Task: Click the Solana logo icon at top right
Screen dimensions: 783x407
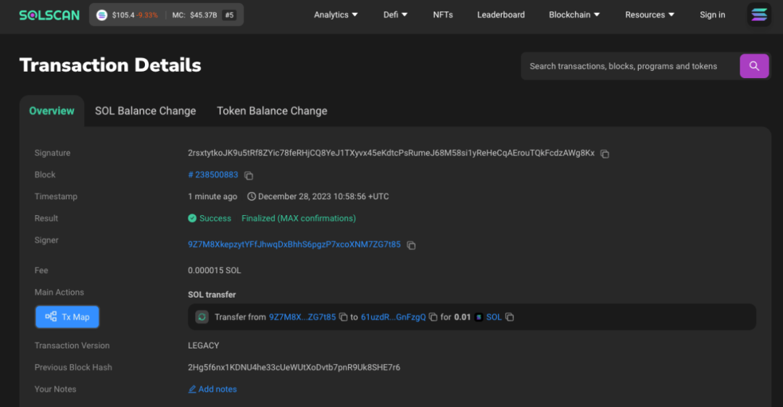Action: (759, 14)
